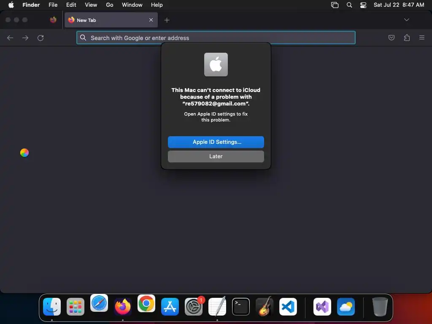Open Visual Studio purple icon in Dock

coord(322,307)
